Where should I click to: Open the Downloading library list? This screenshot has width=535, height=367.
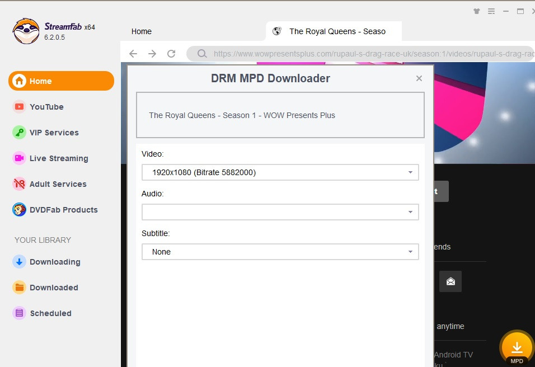pyautogui.click(x=55, y=262)
